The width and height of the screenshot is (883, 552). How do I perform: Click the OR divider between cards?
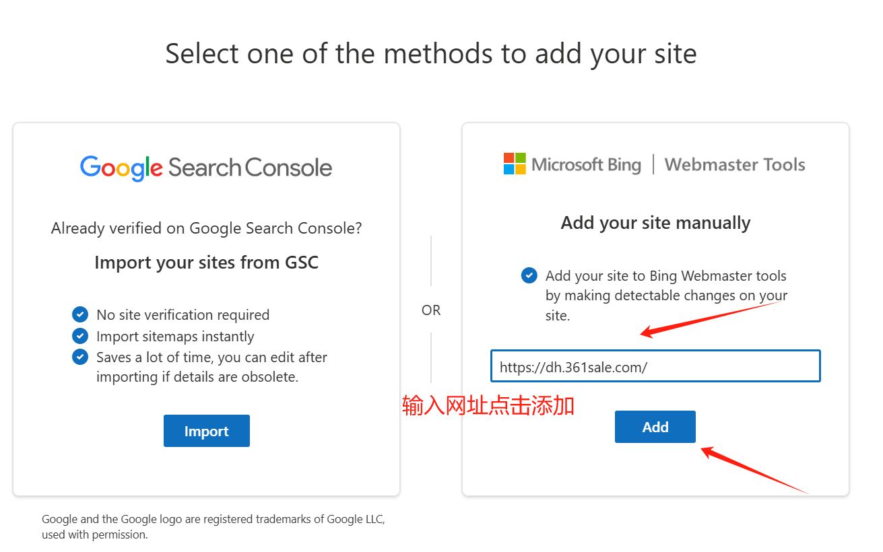431,310
